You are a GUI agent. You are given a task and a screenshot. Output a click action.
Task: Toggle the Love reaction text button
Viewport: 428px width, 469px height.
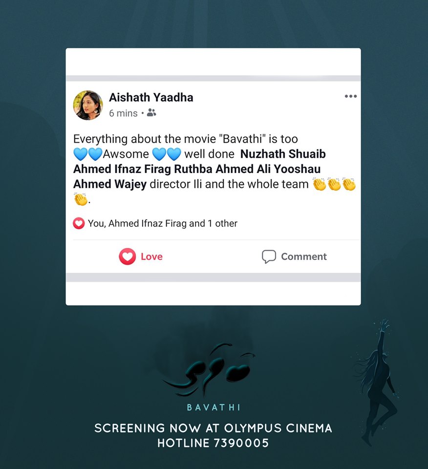151,256
